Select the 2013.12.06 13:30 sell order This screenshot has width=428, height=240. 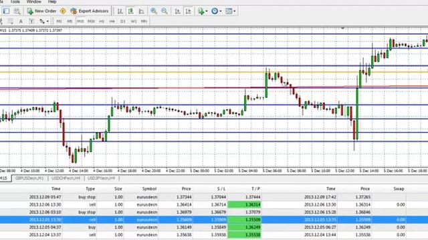tap(214, 205)
